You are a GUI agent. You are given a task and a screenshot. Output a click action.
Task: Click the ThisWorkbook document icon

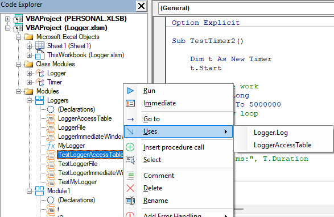pyautogui.click(x=40, y=55)
